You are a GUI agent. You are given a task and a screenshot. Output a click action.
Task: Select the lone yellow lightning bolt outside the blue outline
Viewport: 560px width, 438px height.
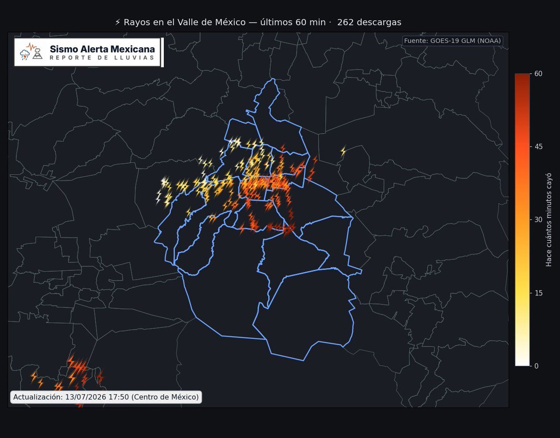[343, 151]
